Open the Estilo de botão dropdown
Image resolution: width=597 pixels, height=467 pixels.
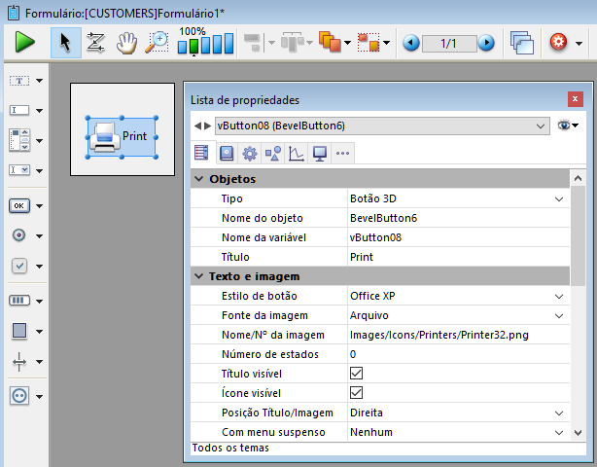pos(559,296)
